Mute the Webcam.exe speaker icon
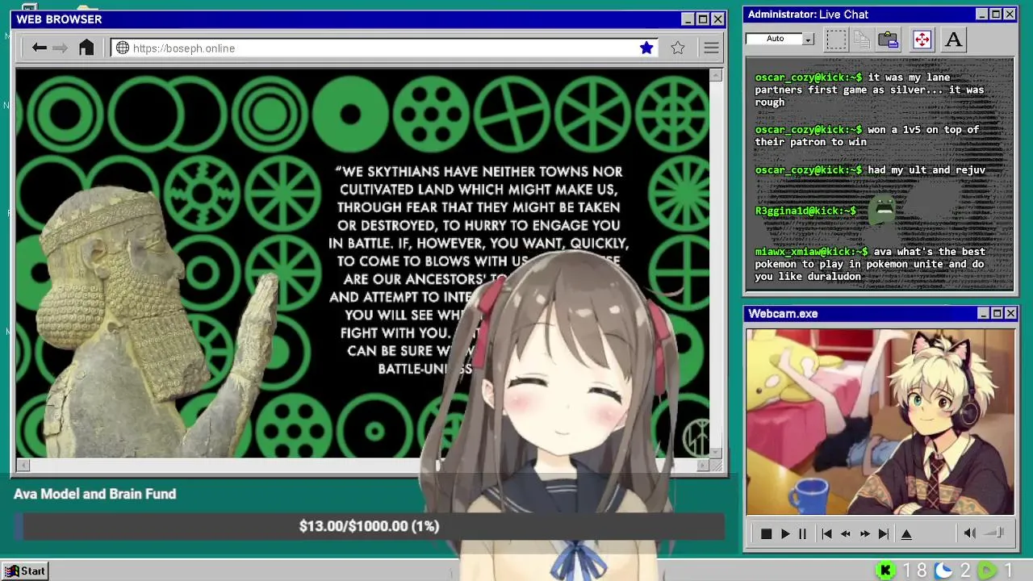The height and width of the screenshot is (581, 1033). (x=970, y=533)
